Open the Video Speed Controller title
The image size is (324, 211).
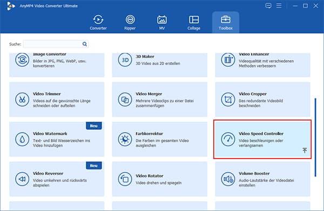click(x=261, y=134)
